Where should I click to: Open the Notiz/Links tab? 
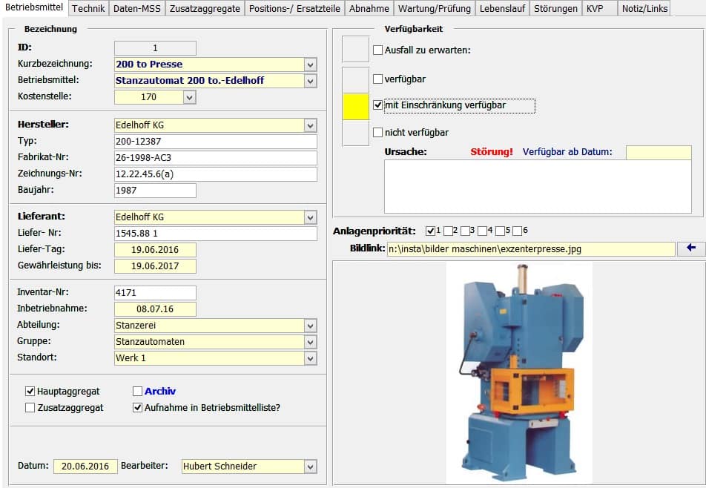point(644,9)
